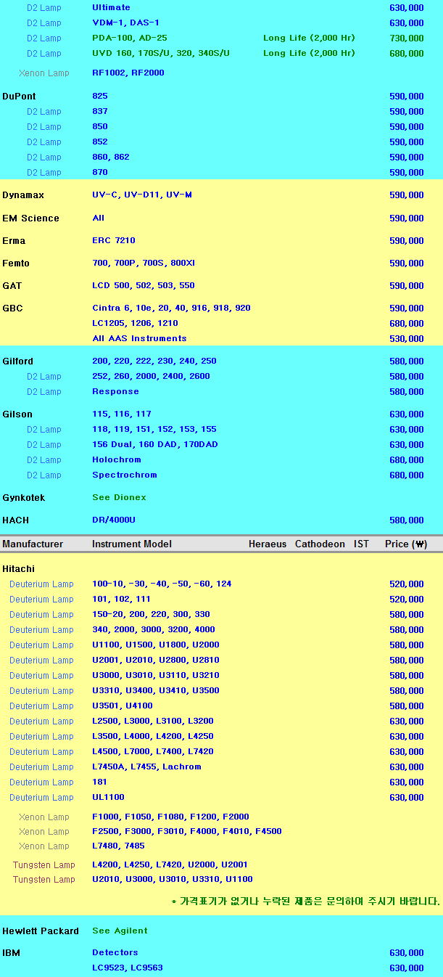Screen dimensions: 443x977
Task: Click the Instrument Model column header
Action: click(132, 544)
